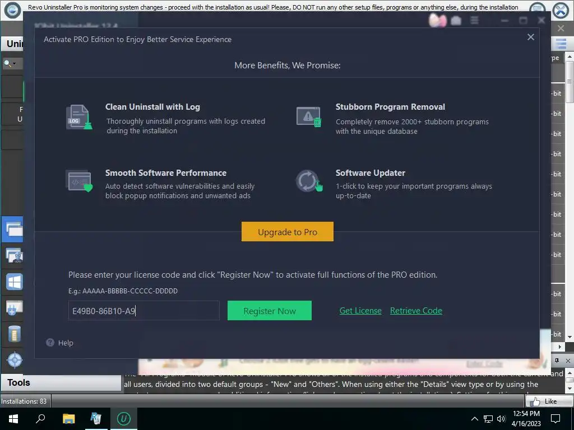Close the Activate PRO Edition dialog
Viewport: 574px width, 430px height.
(x=530, y=37)
